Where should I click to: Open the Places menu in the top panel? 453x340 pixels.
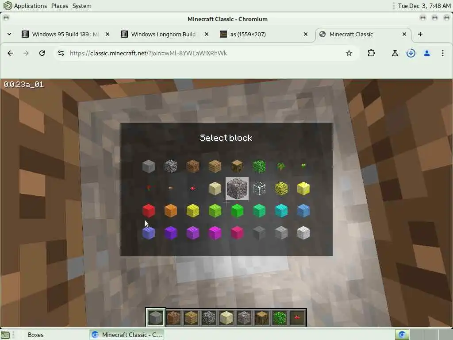click(60, 6)
